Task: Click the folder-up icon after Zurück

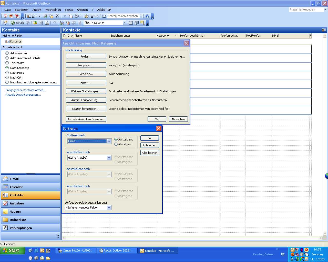Action: pos(35,23)
